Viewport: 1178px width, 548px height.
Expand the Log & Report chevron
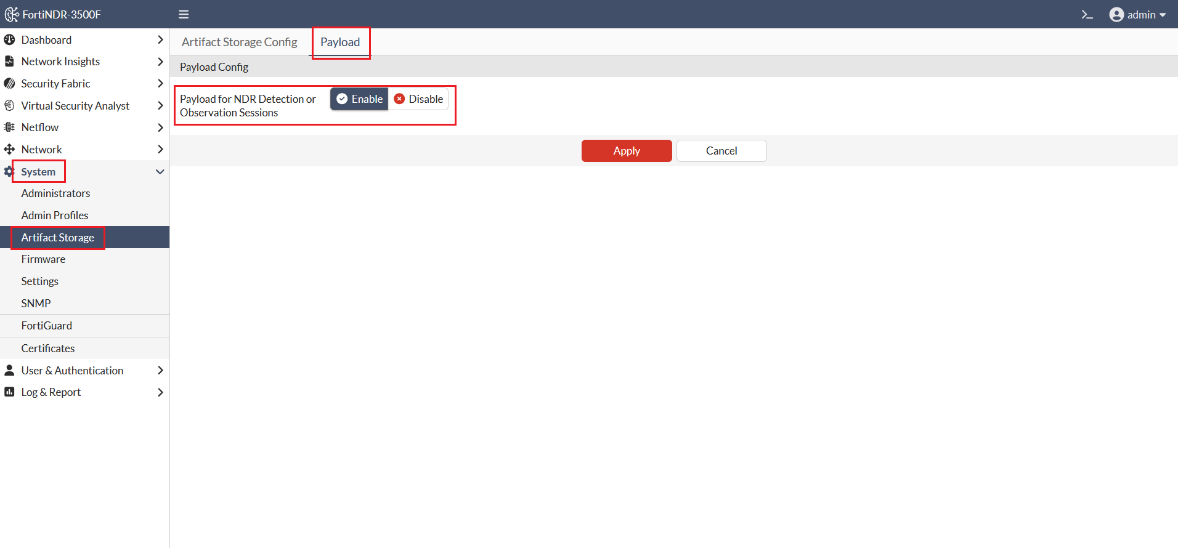[160, 392]
